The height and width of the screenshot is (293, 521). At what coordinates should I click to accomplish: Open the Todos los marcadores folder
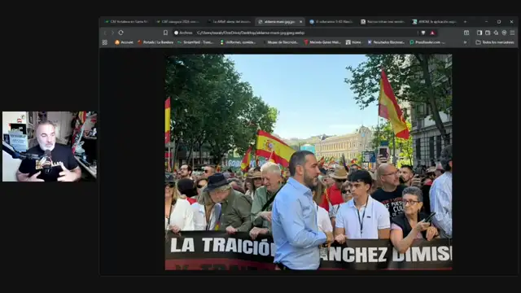(x=495, y=42)
